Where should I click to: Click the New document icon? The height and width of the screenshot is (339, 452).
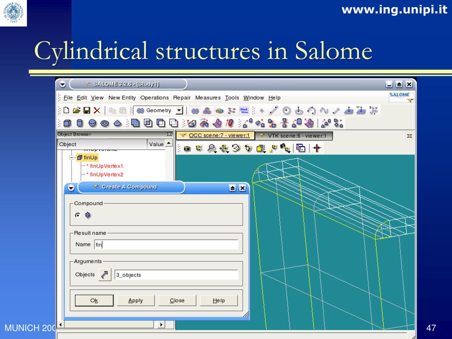click(x=66, y=110)
